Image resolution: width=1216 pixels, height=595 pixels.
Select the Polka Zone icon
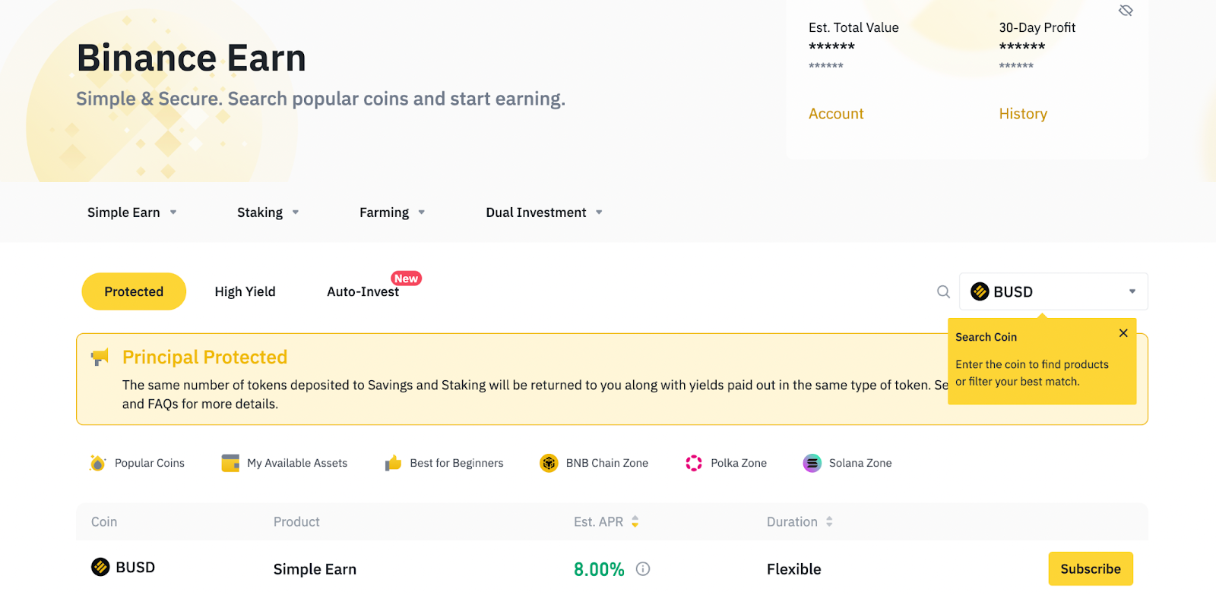point(694,463)
